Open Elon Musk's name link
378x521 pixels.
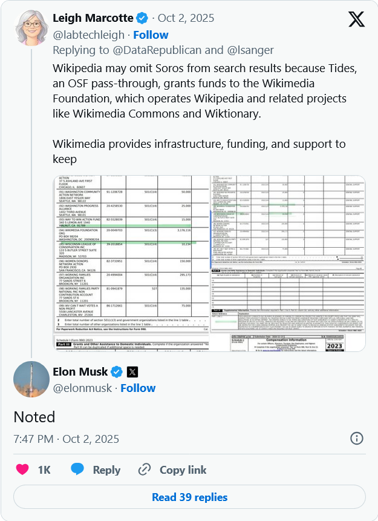coord(80,371)
